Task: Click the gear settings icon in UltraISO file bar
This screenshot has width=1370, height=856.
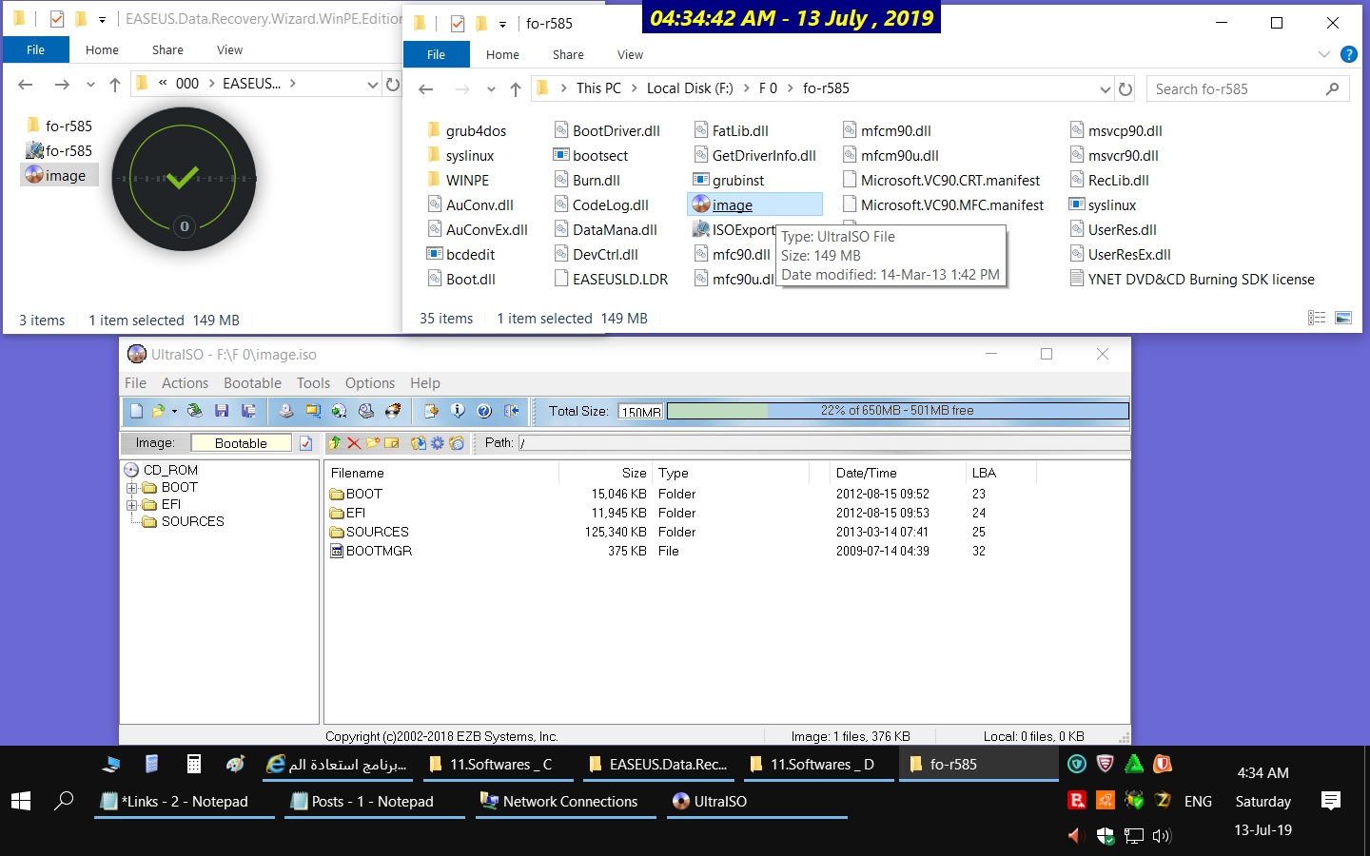Action: [438, 443]
